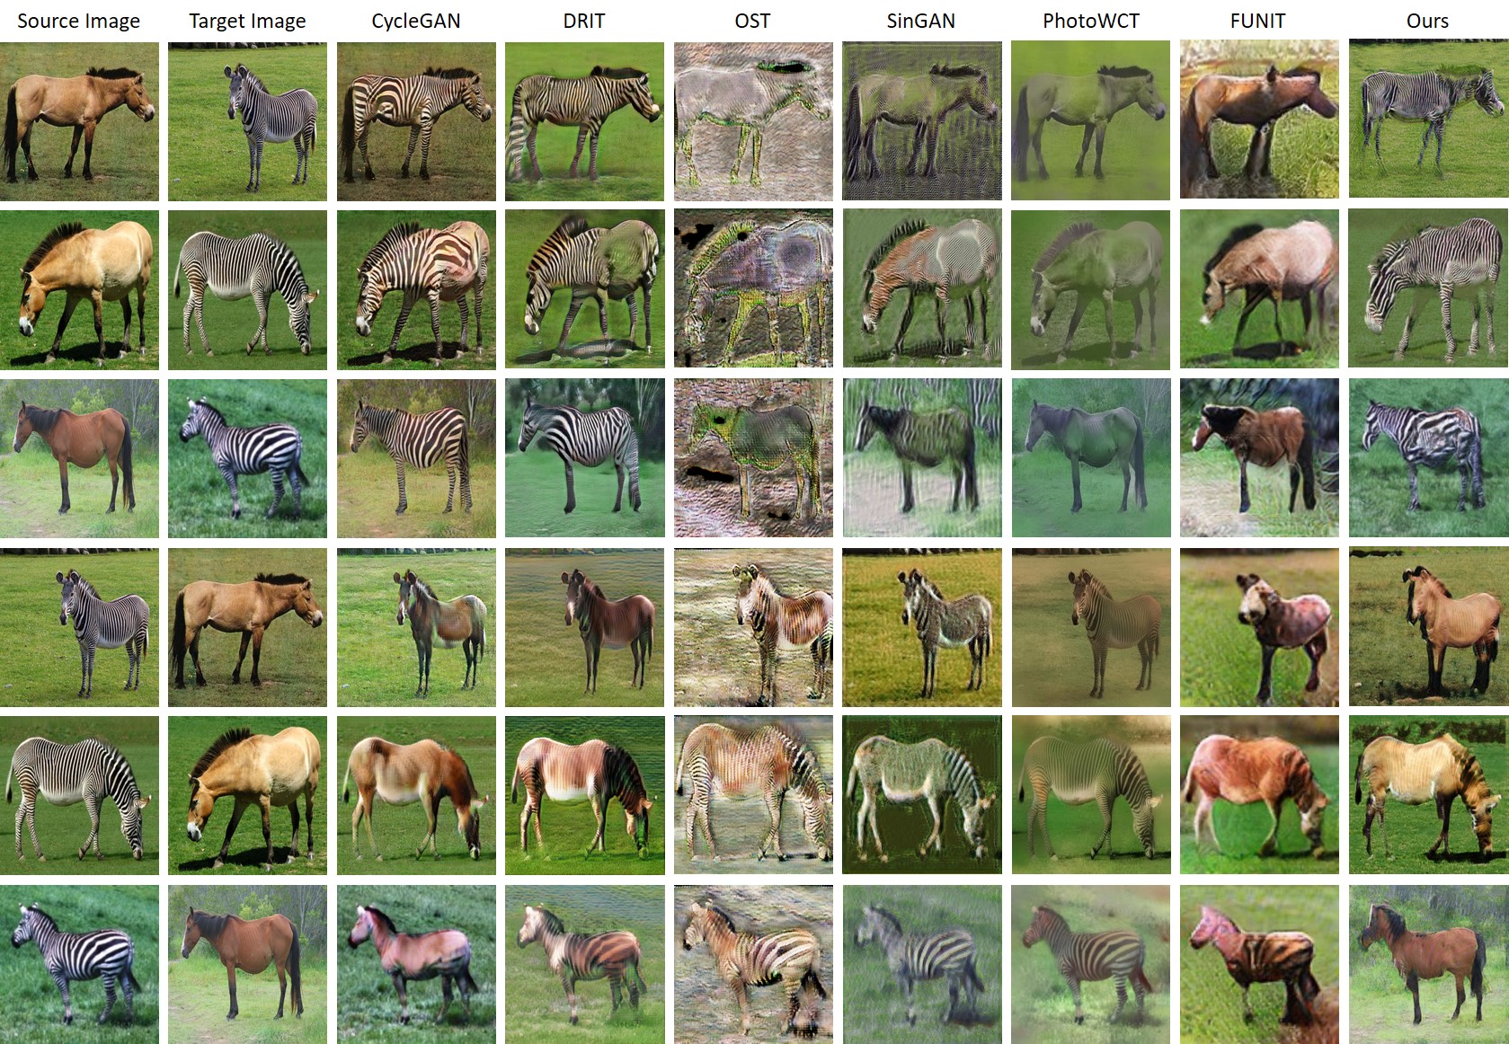Select last-row Ours brown horse result

click(1429, 964)
